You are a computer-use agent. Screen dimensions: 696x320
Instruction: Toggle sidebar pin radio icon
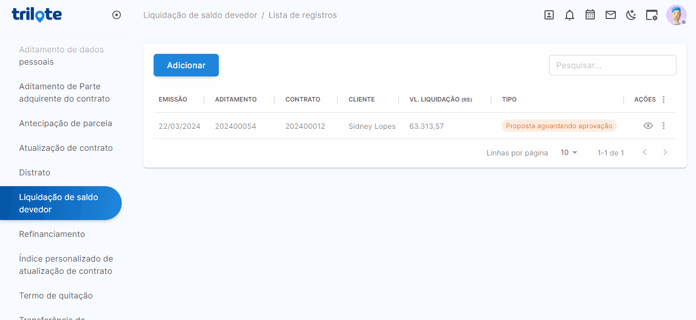click(x=117, y=15)
